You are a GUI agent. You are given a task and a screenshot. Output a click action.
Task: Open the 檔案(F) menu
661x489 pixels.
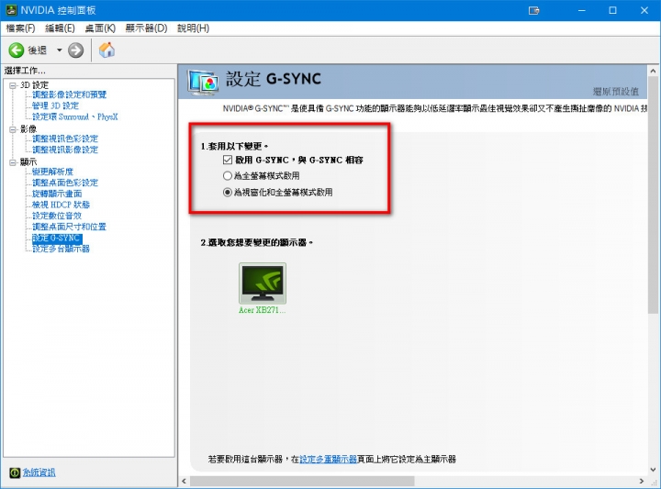[x=20, y=28]
